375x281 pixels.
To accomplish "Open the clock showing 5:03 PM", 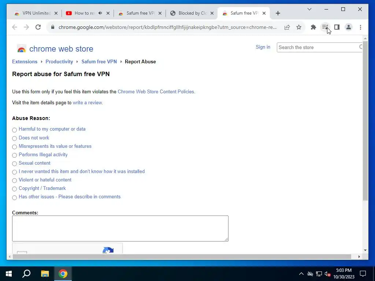I will pos(344,274).
